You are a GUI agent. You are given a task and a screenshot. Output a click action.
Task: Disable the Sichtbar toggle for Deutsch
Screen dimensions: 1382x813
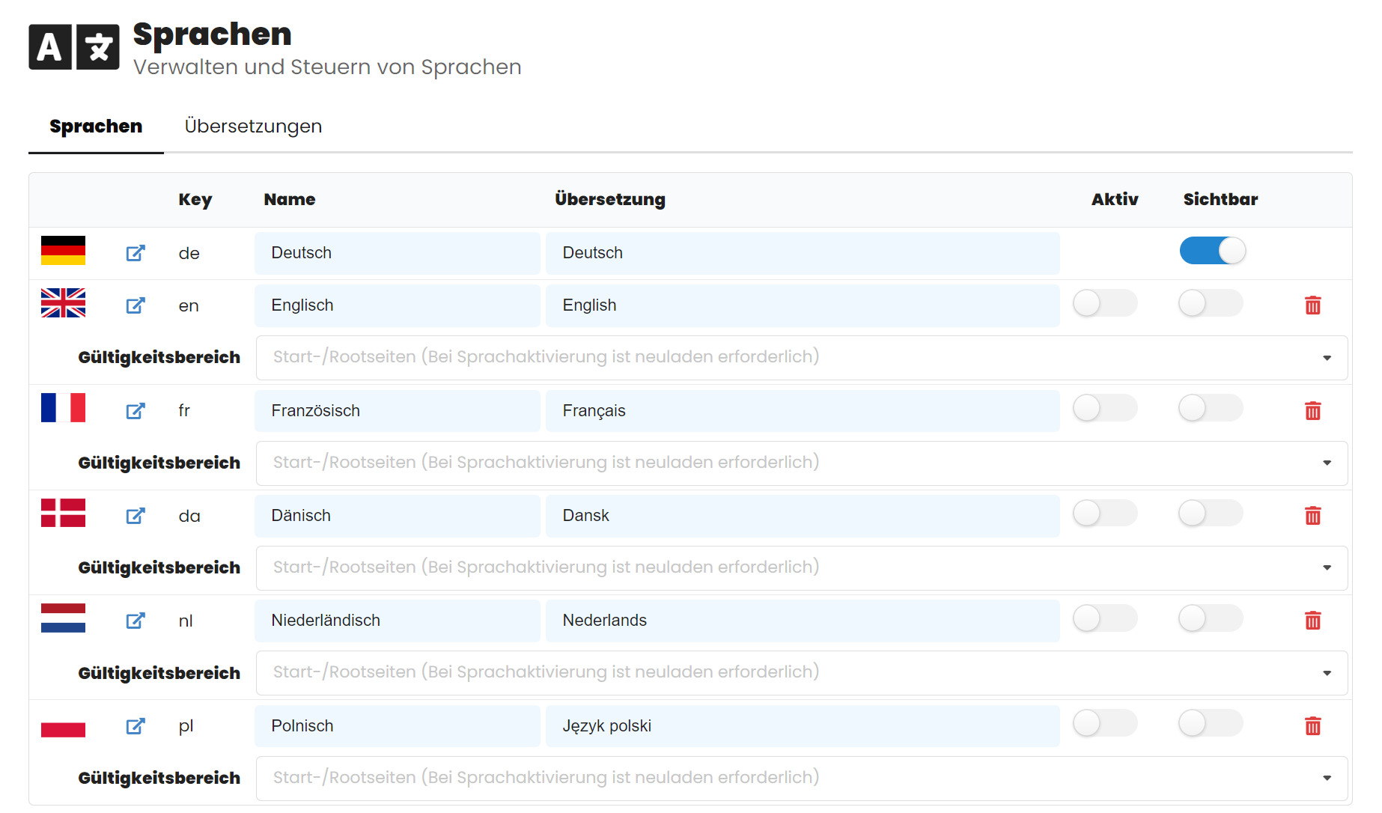click(x=1212, y=251)
